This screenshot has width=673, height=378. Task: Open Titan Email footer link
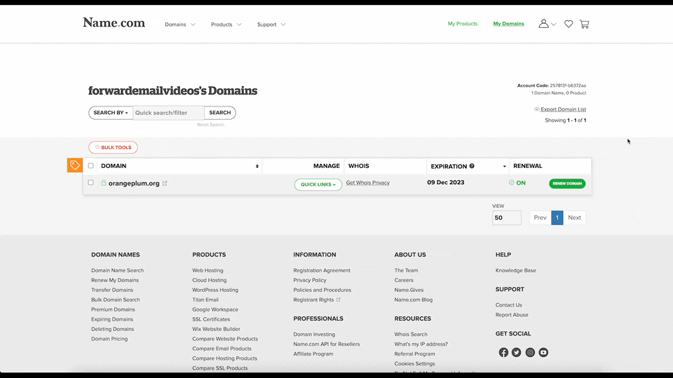pos(205,300)
